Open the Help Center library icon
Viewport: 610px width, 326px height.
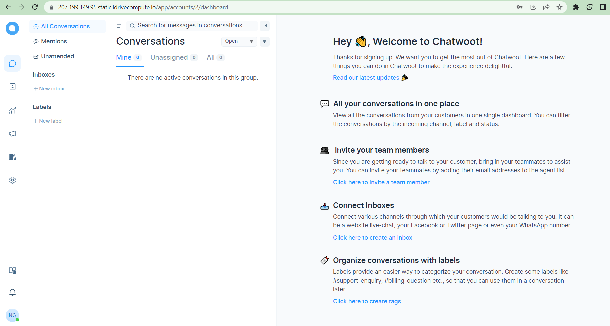(12, 157)
